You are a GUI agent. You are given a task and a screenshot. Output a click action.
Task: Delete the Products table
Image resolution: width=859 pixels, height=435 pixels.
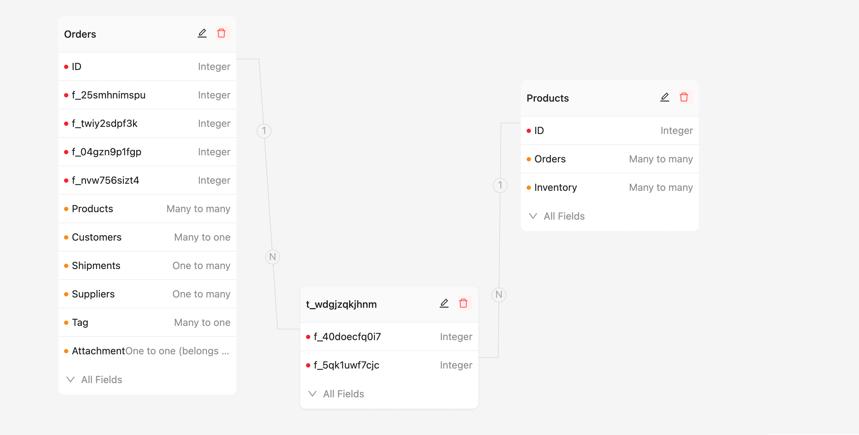[684, 97]
